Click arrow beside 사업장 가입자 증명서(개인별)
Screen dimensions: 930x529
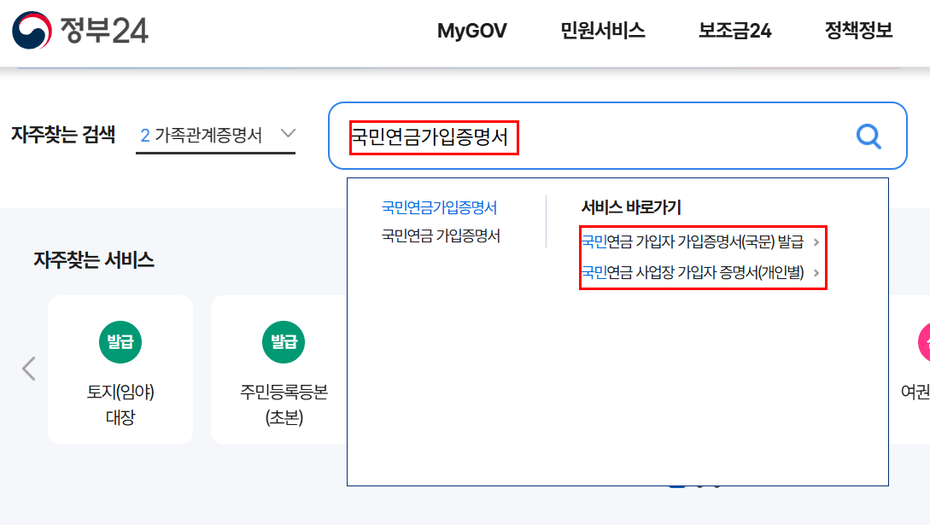point(816,273)
